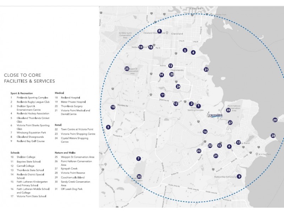Click 'Cleveland Showgrounds' in the legend list
This screenshot has width=284, height=213.
pos(30,137)
